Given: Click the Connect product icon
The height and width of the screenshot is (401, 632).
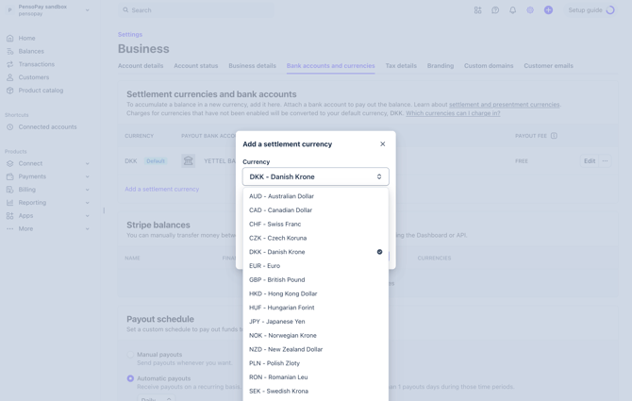Looking at the screenshot, I should (x=10, y=163).
